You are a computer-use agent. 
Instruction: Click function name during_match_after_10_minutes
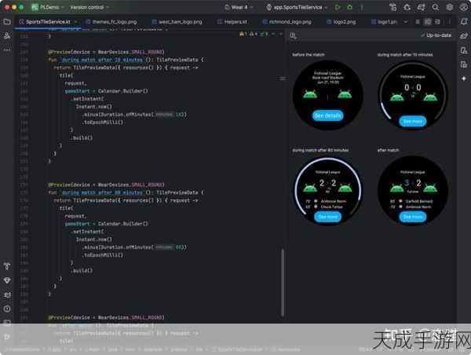tap(102, 60)
